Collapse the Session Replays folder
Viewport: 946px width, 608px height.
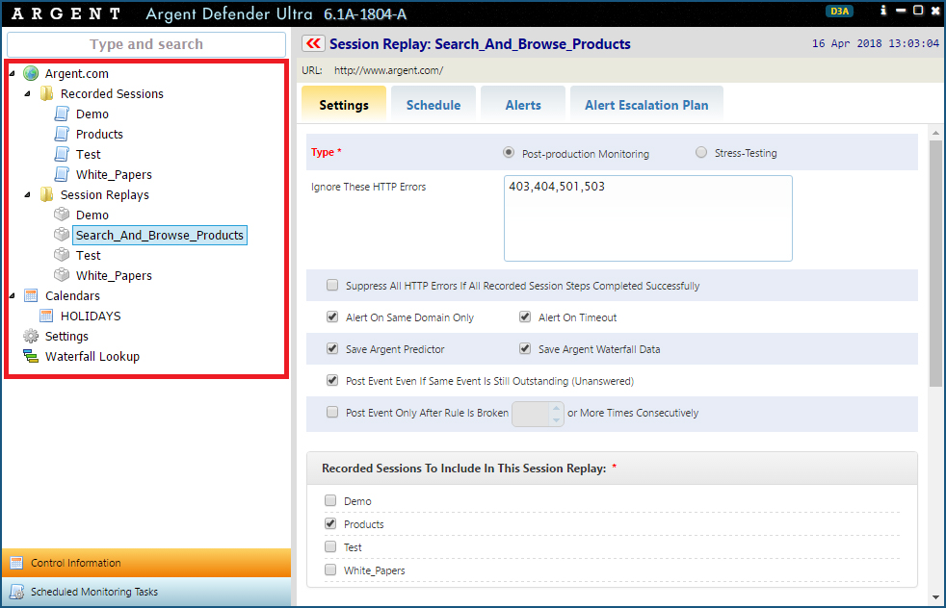coord(27,195)
